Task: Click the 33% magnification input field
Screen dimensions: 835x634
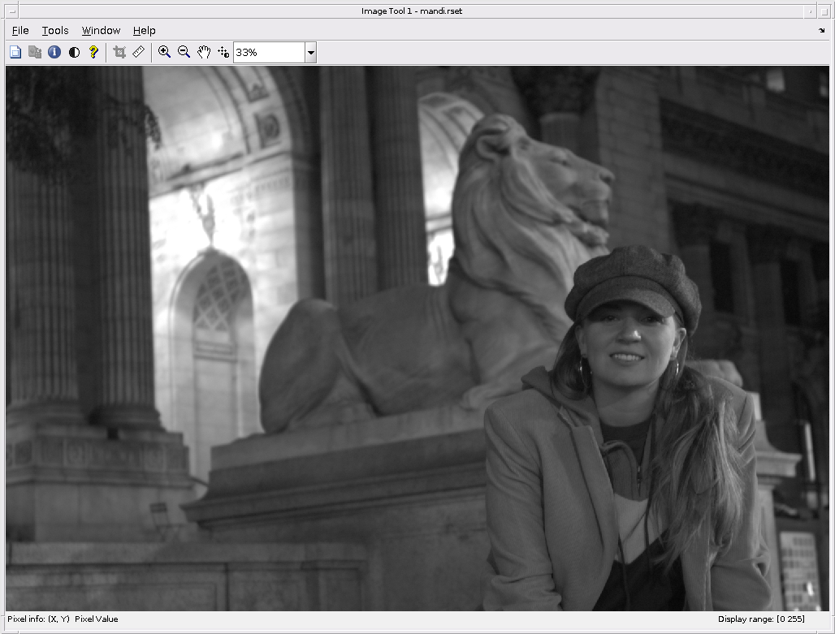Action: coord(269,53)
